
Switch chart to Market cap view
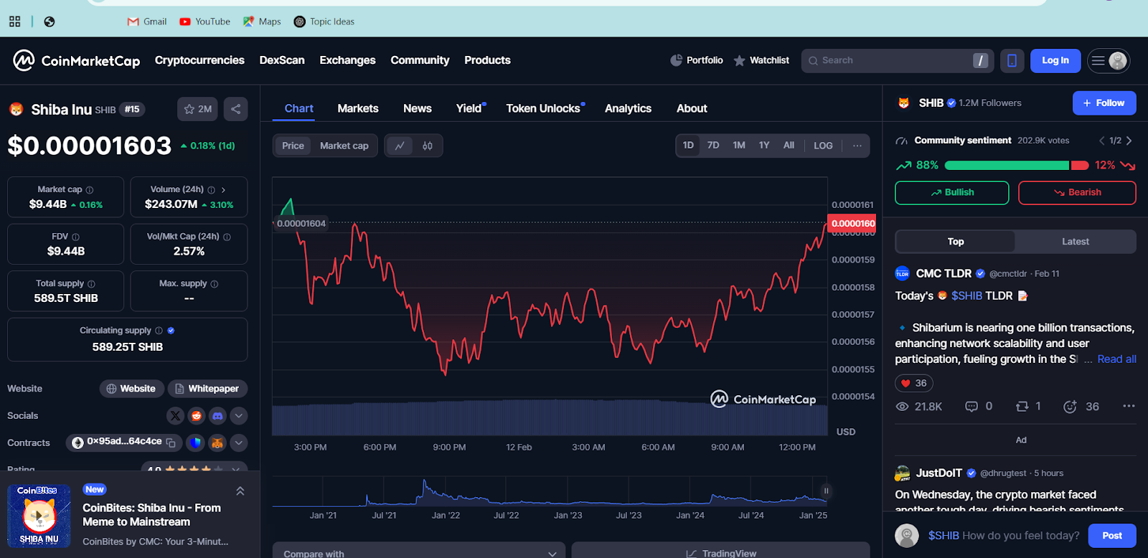point(344,146)
